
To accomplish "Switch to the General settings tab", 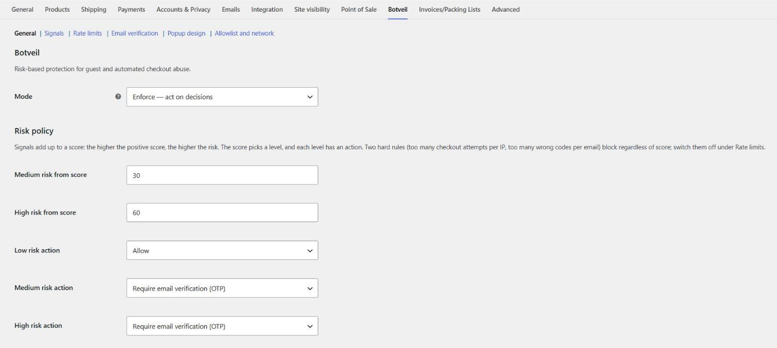I will [x=22, y=10].
